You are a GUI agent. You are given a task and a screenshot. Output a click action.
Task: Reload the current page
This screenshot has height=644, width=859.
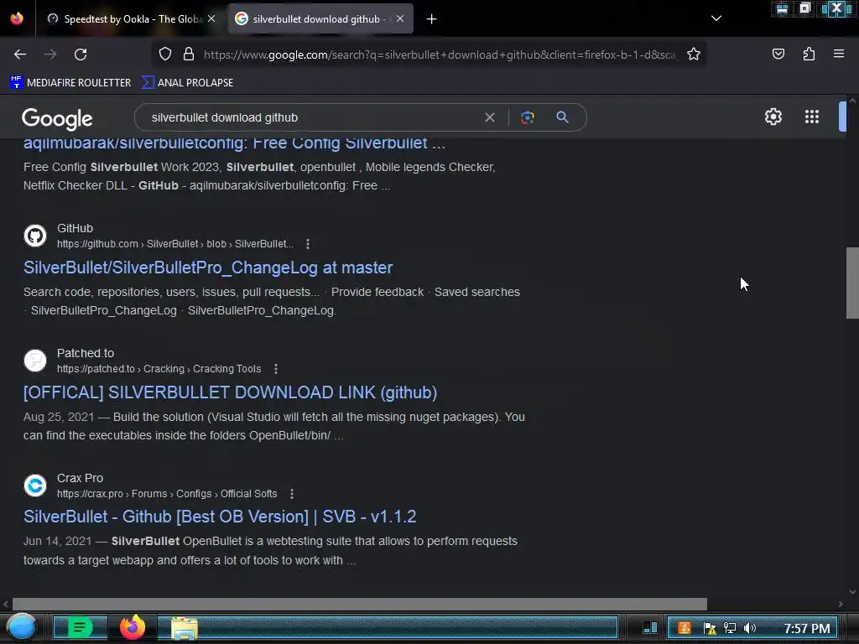click(x=81, y=55)
